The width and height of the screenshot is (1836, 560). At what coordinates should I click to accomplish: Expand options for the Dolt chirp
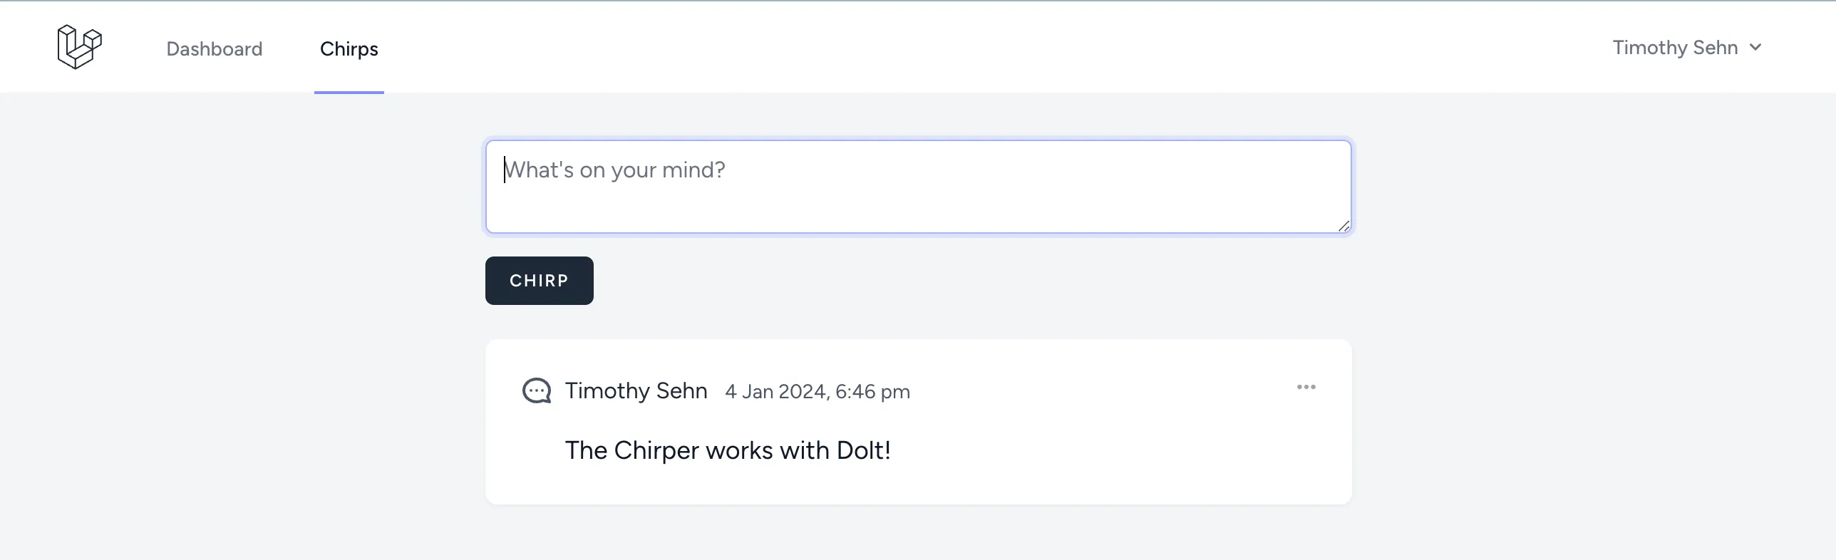click(1306, 387)
